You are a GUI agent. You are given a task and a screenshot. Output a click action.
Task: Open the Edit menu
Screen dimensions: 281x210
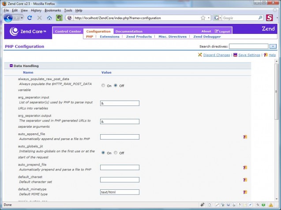point(15,11)
